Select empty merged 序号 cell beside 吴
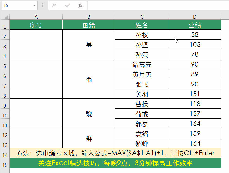 point(36,44)
